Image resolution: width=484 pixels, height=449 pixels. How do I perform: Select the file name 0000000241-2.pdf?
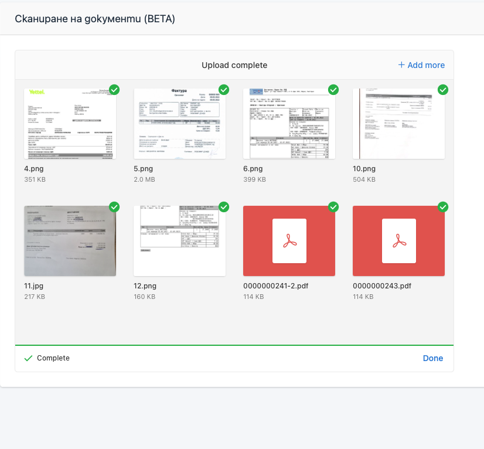tap(275, 286)
